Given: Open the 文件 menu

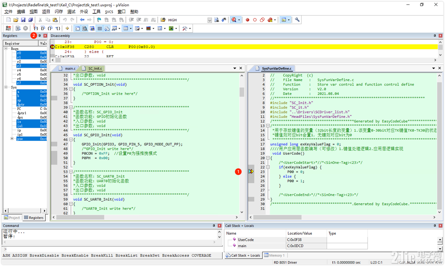Looking at the screenshot, I should [8, 12].
